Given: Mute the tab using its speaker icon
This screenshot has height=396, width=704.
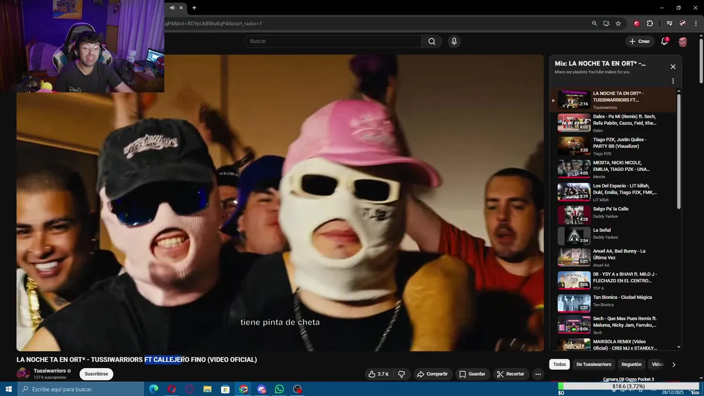Looking at the screenshot, I should click(172, 8).
